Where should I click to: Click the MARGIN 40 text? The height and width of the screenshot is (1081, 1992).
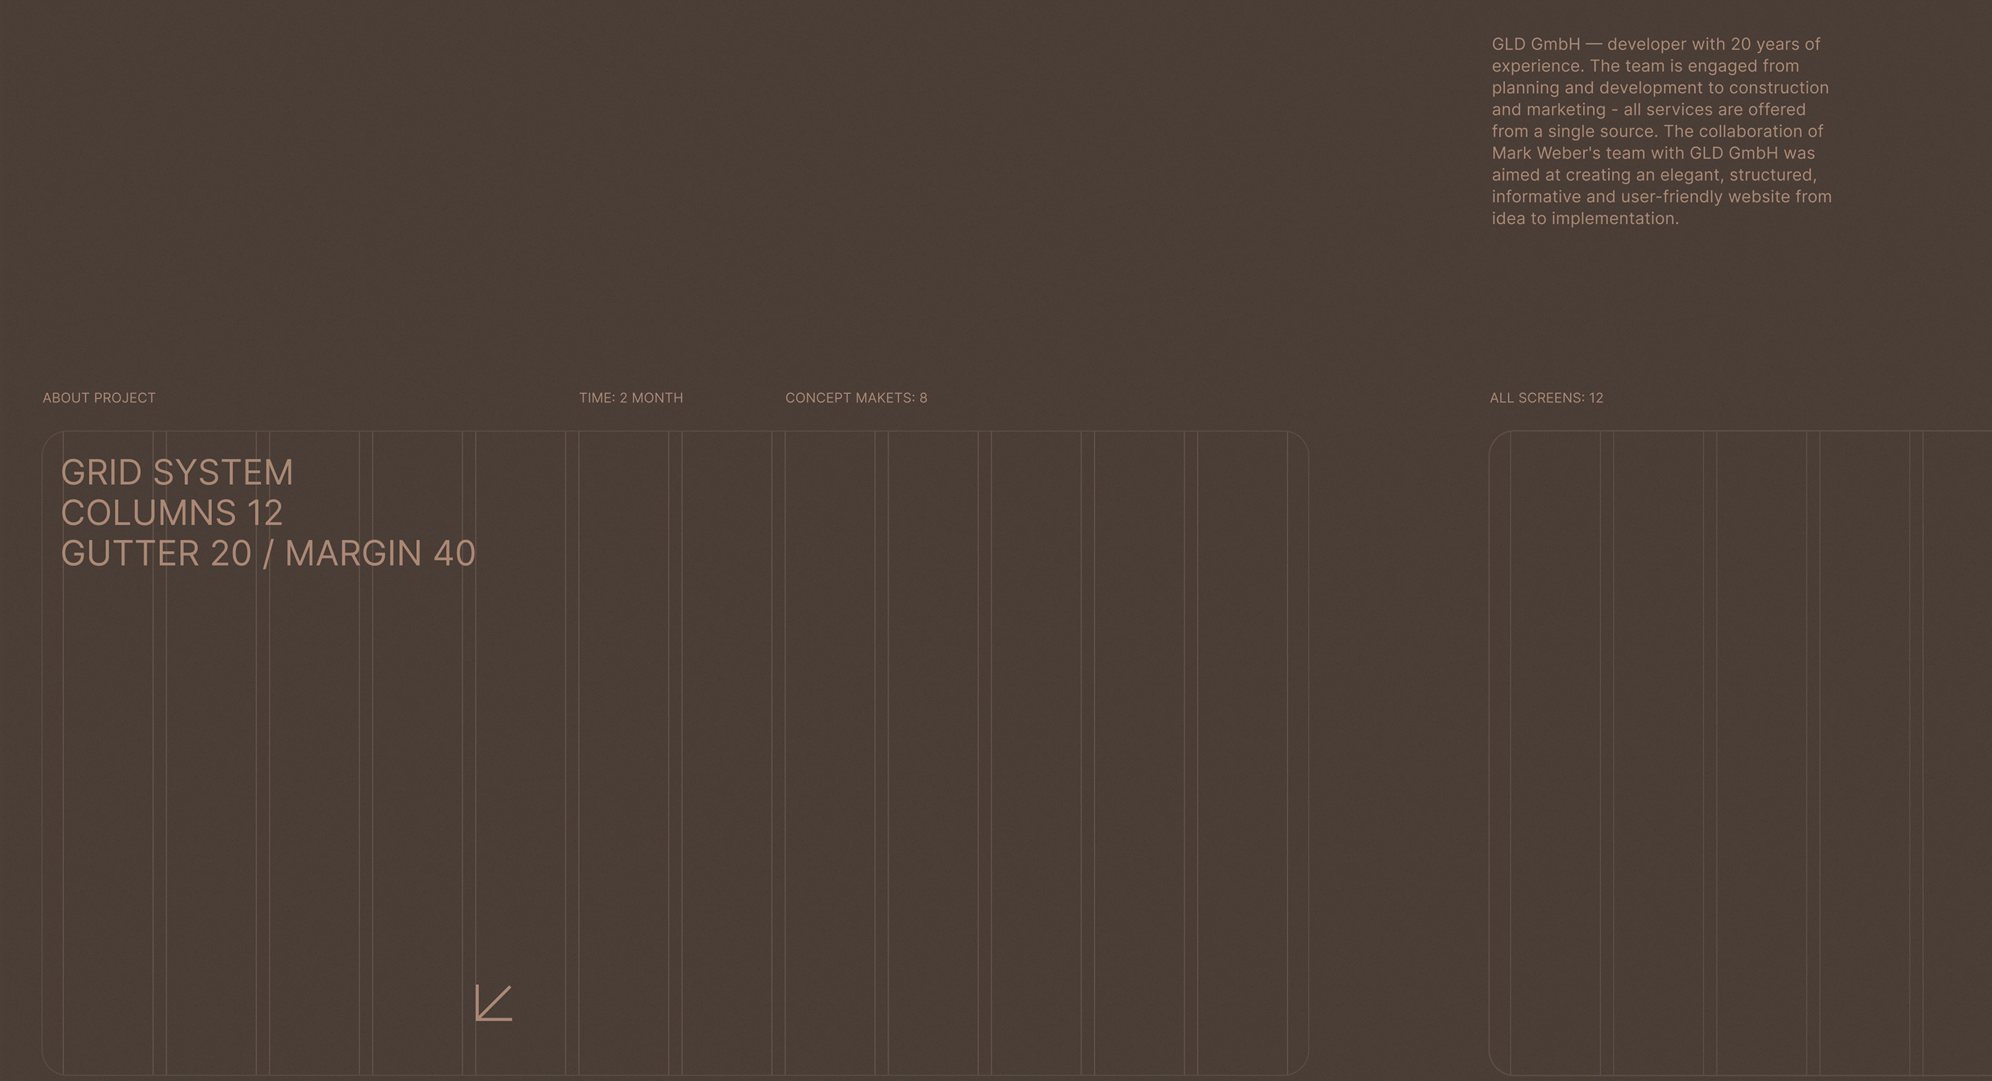tap(380, 553)
